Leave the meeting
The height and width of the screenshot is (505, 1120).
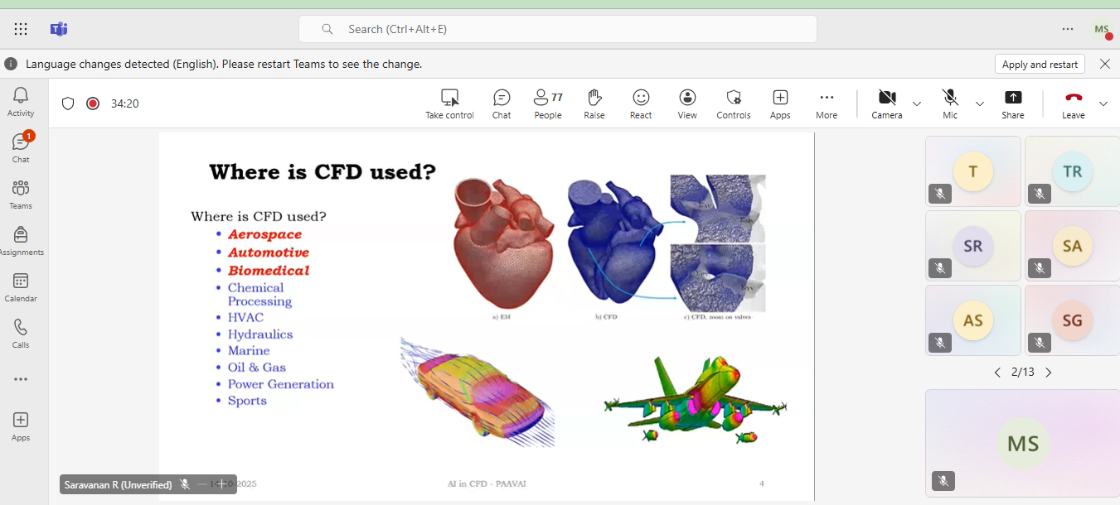[1073, 103]
